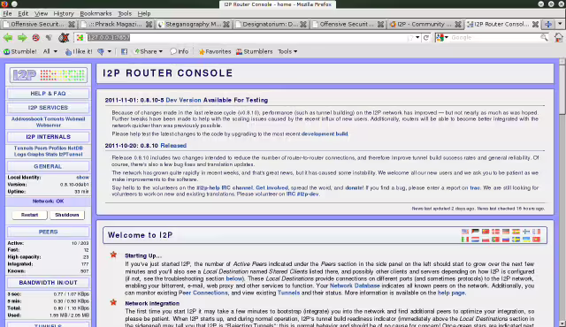Close the Phrack Magazine tab
Image resolution: width=566 pixels, height=327 pixels.
149,24
